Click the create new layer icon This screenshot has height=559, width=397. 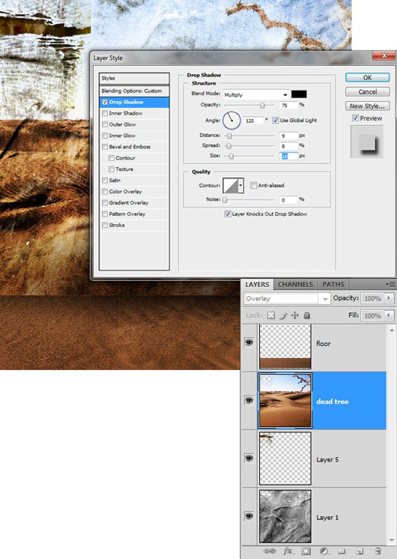pos(360,551)
